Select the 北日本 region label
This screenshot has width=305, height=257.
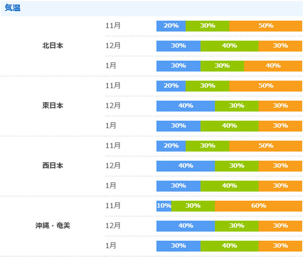(53, 46)
